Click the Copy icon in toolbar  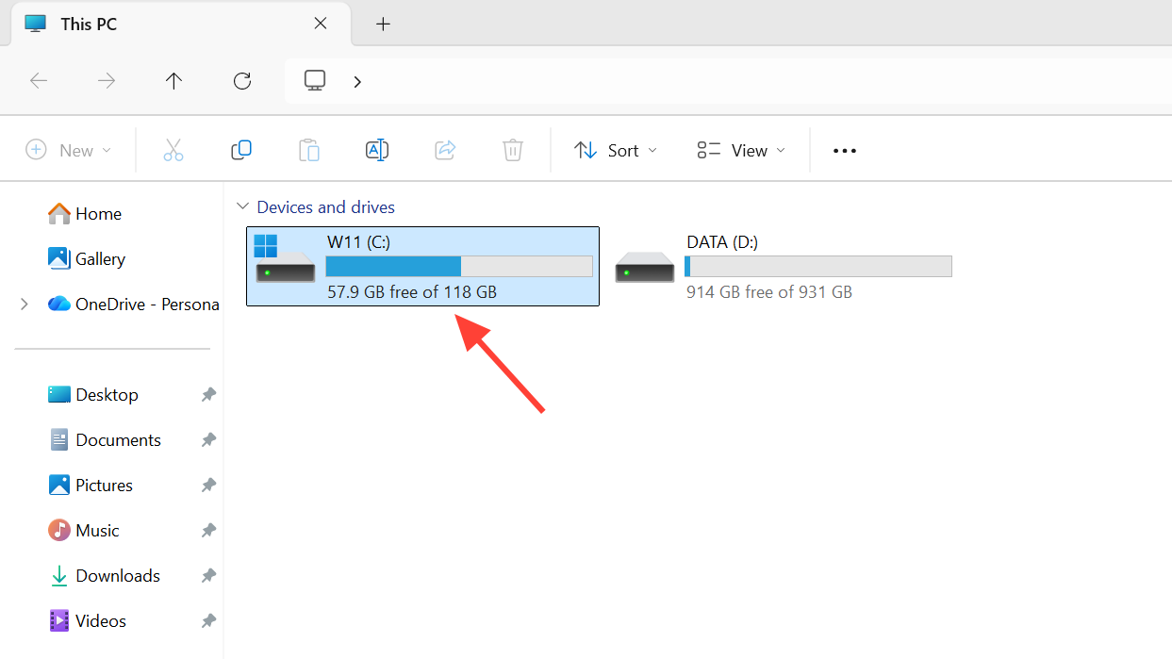pyautogui.click(x=241, y=150)
